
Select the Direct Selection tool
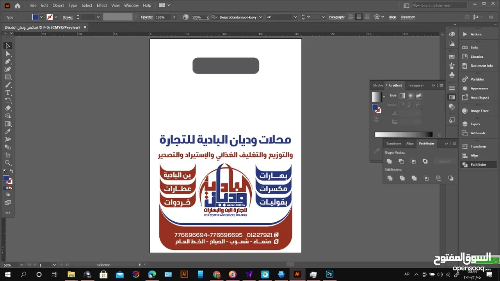[8, 53]
